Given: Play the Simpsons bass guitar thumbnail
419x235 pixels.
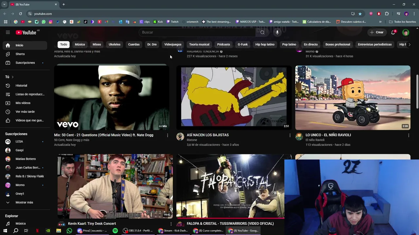Looking at the screenshot, I should (x=234, y=98).
